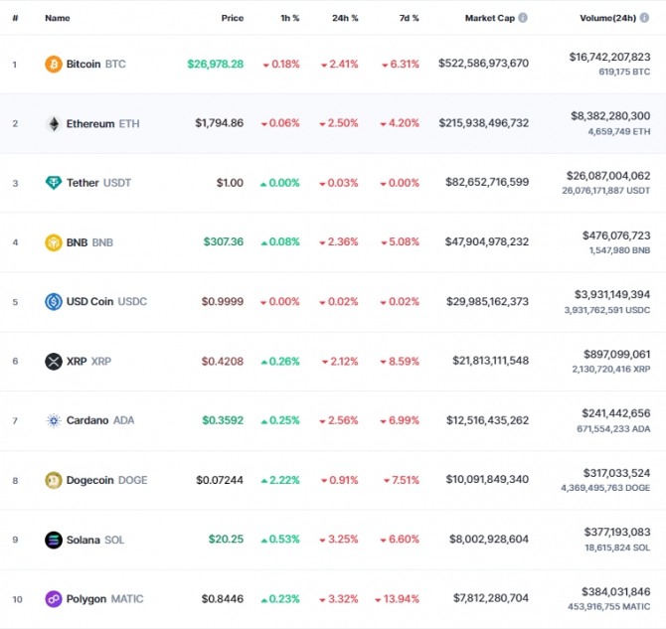Image resolution: width=666 pixels, height=629 pixels.
Task: Click the USD Coin logo icon
Action: [54, 301]
